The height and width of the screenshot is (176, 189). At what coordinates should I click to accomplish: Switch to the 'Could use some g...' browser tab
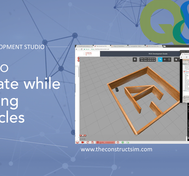click(84, 46)
